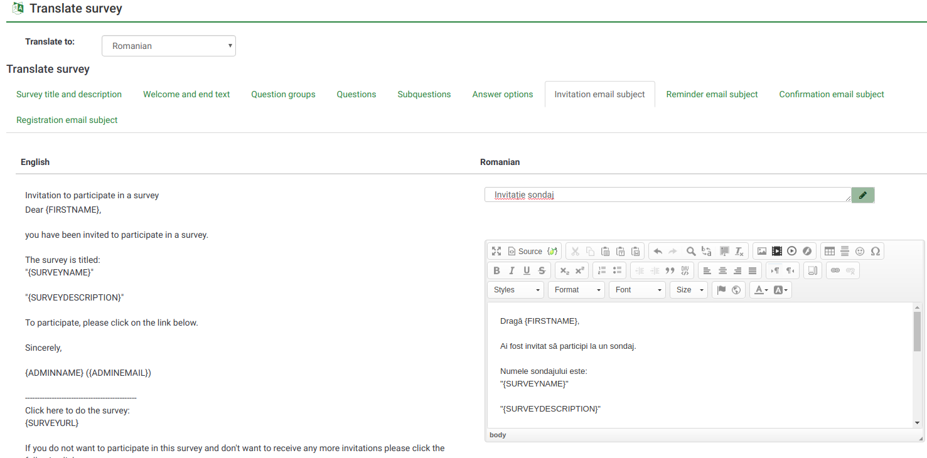The height and width of the screenshot is (458, 927).
Task: Click the green pencil edit button
Action: 862,195
